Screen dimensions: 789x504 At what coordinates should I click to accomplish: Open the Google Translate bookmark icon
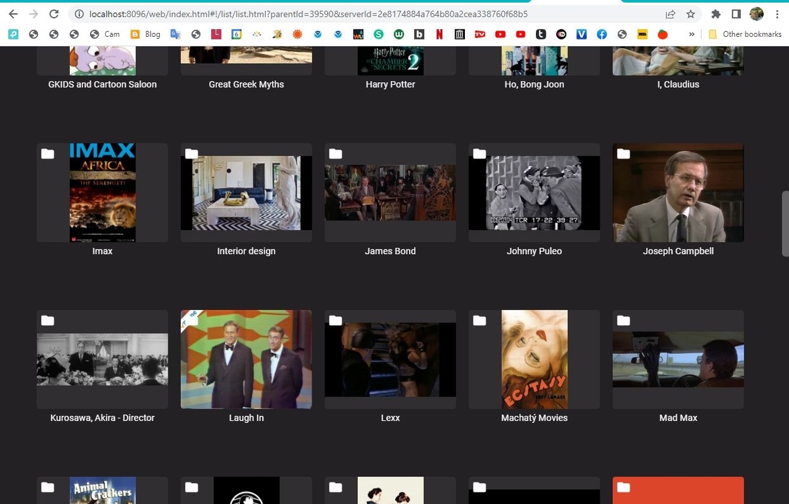[175, 34]
